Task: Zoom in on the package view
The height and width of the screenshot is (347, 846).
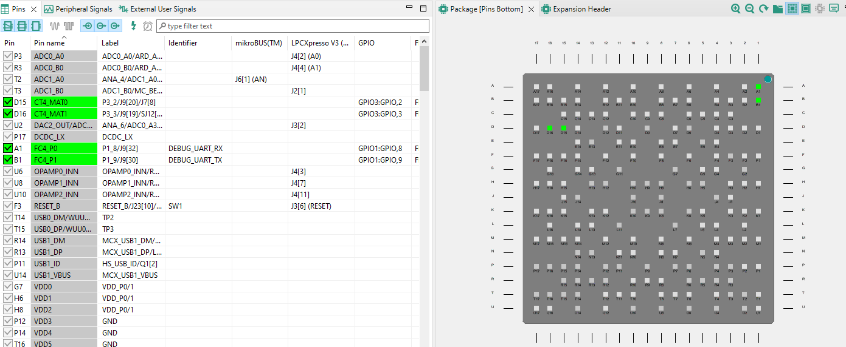Action: pyautogui.click(x=736, y=9)
